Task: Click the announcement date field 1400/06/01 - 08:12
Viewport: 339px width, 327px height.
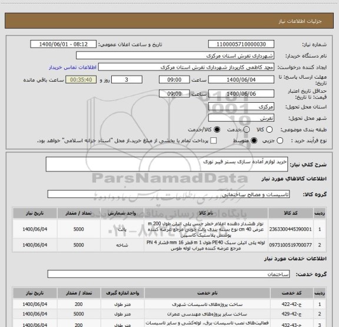Action: [x=64, y=44]
